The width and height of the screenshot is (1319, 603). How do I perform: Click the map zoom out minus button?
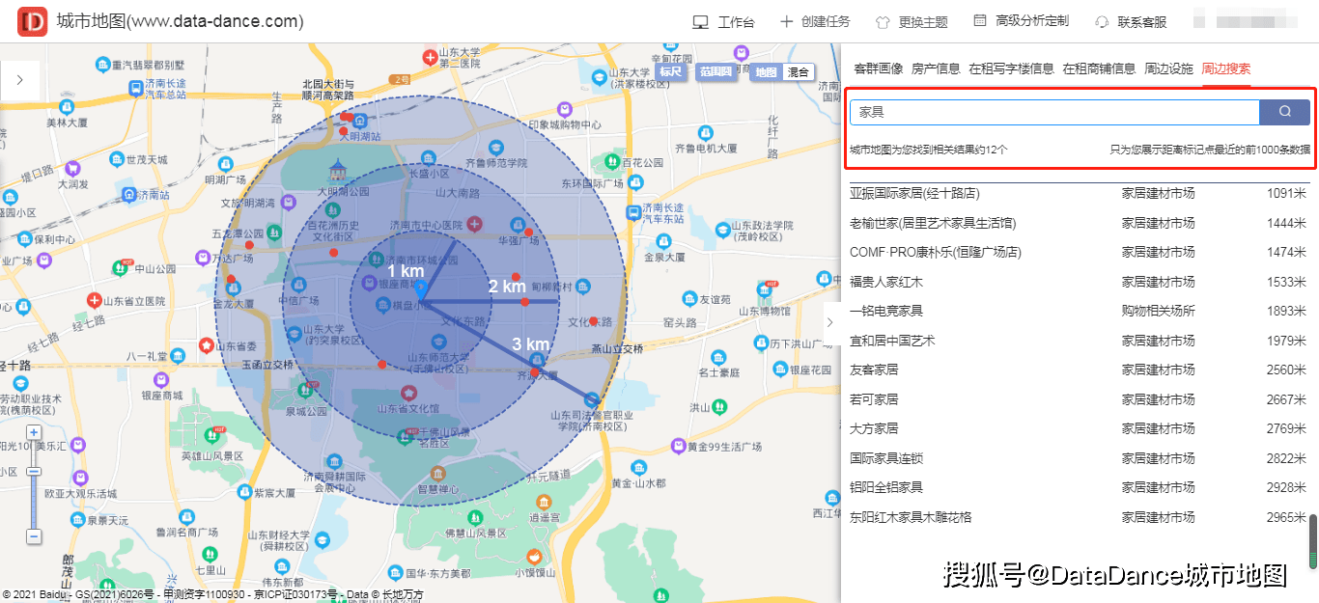[x=34, y=535]
